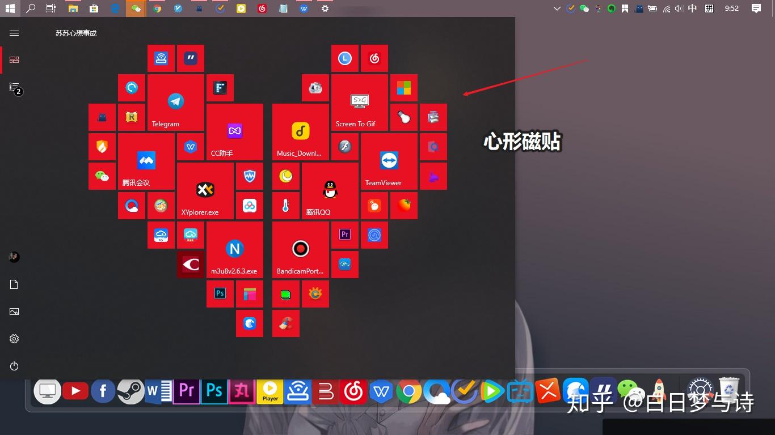Image resolution: width=775 pixels, height=435 pixels.
Task: Open the lamp small tile
Action: [404, 117]
